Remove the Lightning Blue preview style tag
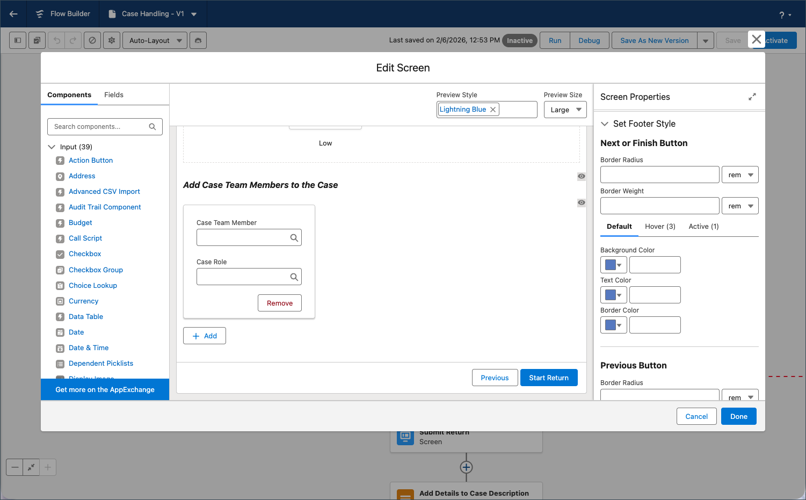The height and width of the screenshot is (500, 806). coord(493,110)
